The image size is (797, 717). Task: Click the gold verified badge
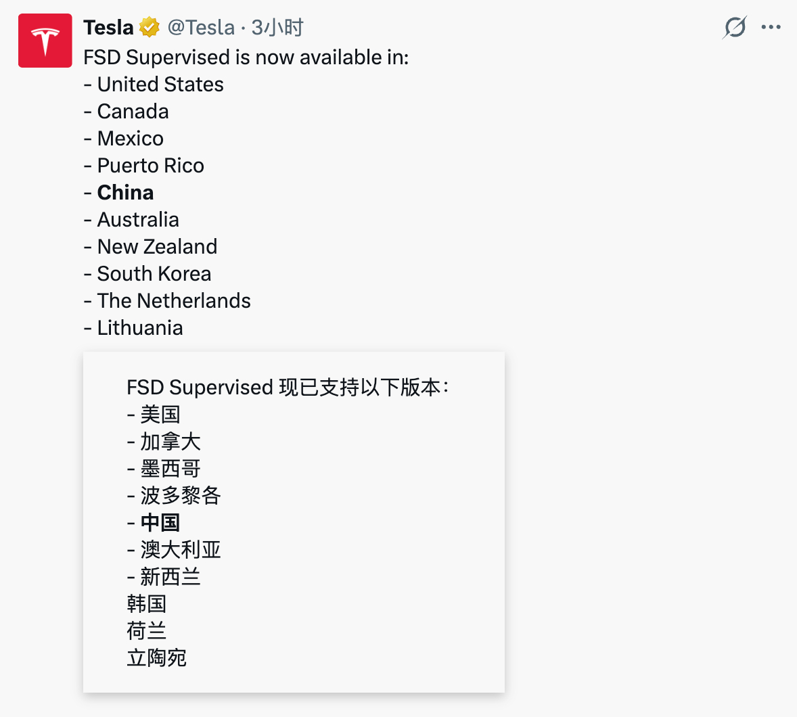tap(150, 28)
